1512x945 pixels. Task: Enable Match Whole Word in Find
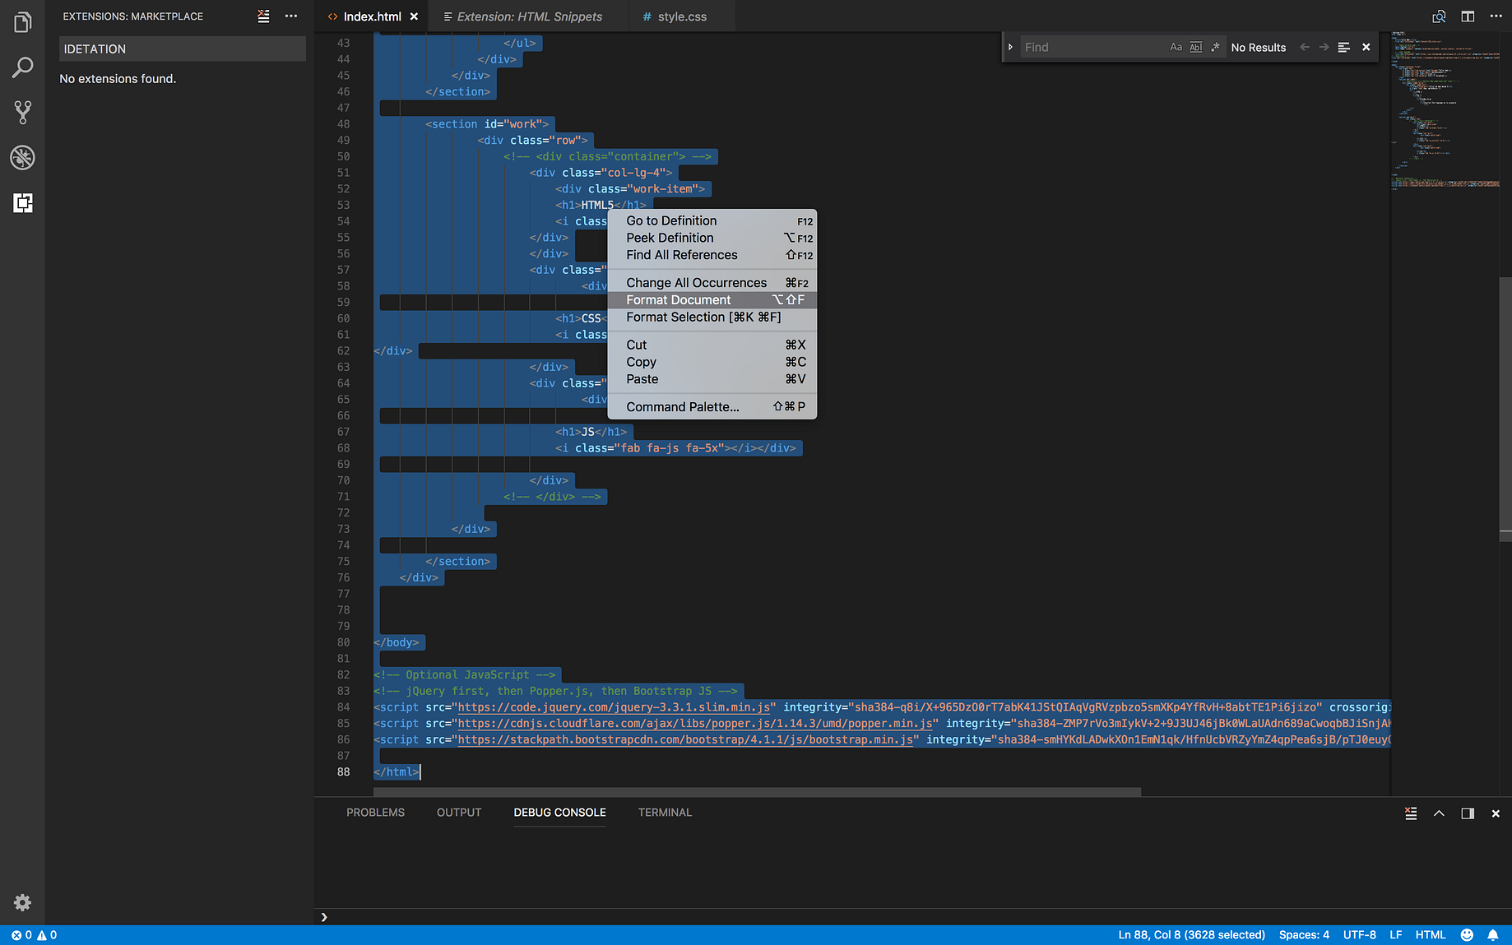pyautogui.click(x=1195, y=47)
